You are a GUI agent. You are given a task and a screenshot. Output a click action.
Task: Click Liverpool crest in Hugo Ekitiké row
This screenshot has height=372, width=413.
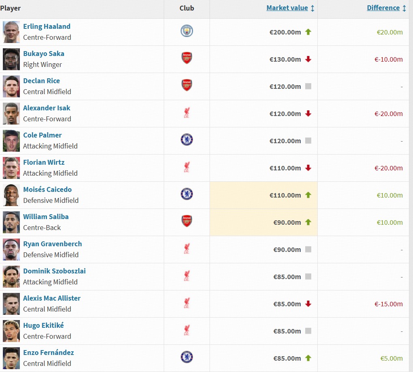[x=187, y=331]
